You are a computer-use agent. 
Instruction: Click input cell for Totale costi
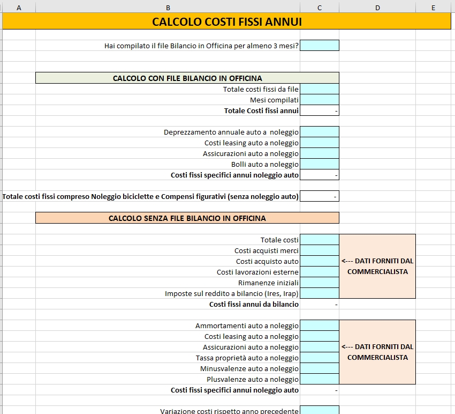(320, 240)
